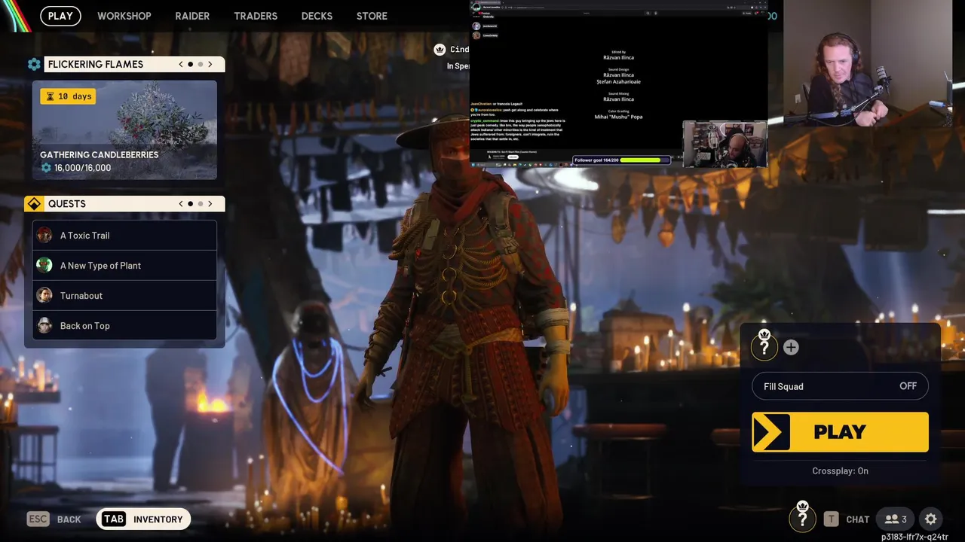Click the add squad member plus icon
The image size is (965, 542).
tap(791, 347)
